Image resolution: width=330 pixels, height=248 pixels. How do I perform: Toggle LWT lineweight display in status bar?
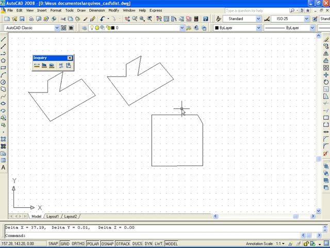[x=158, y=243]
